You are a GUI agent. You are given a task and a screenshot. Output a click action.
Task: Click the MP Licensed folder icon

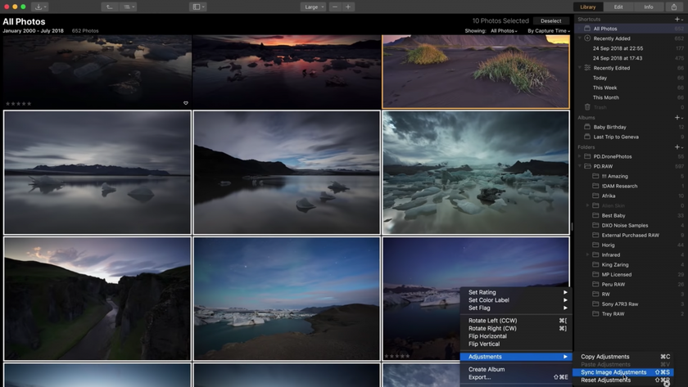(595, 274)
